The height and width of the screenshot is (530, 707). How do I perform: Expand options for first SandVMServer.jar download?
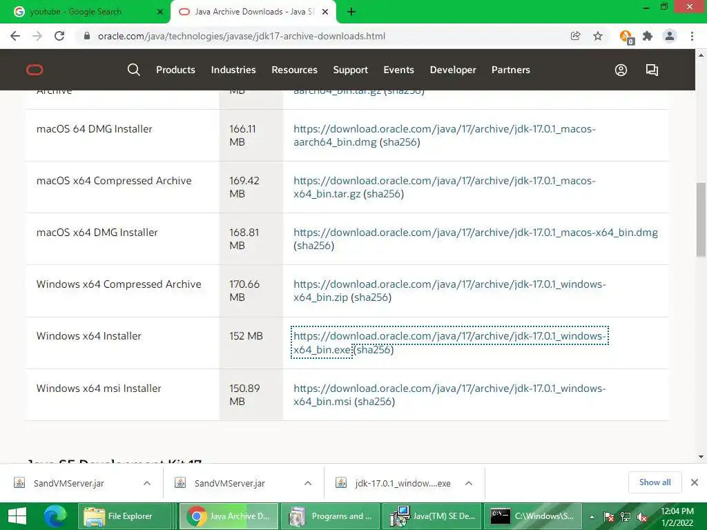click(x=147, y=483)
